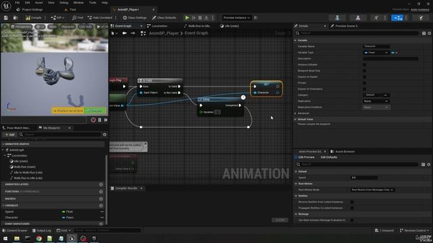Toggle visibility eye of Character variable
Image resolution: width=433 pixels, height=243 pixels.
(x=102, y=217)
